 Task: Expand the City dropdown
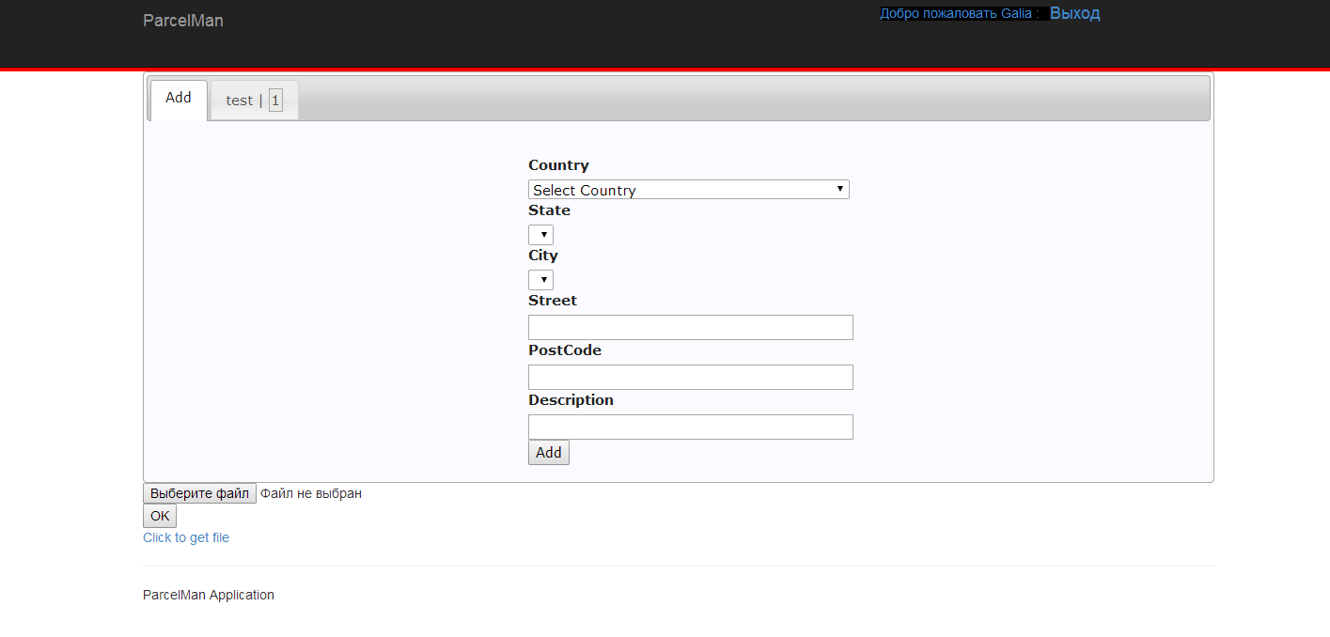click(x=540, y=280)
